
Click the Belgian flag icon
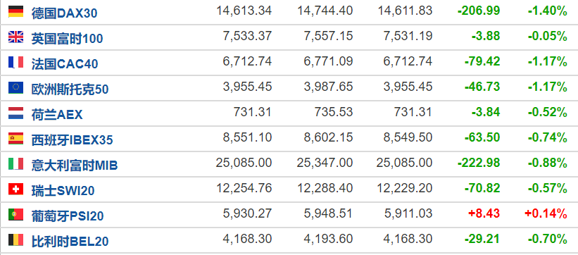[16, 240]
